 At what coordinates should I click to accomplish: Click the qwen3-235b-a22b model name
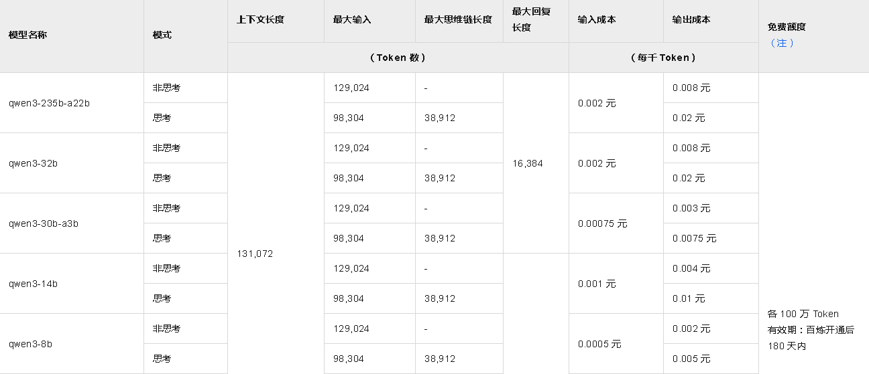pos(49,103)
